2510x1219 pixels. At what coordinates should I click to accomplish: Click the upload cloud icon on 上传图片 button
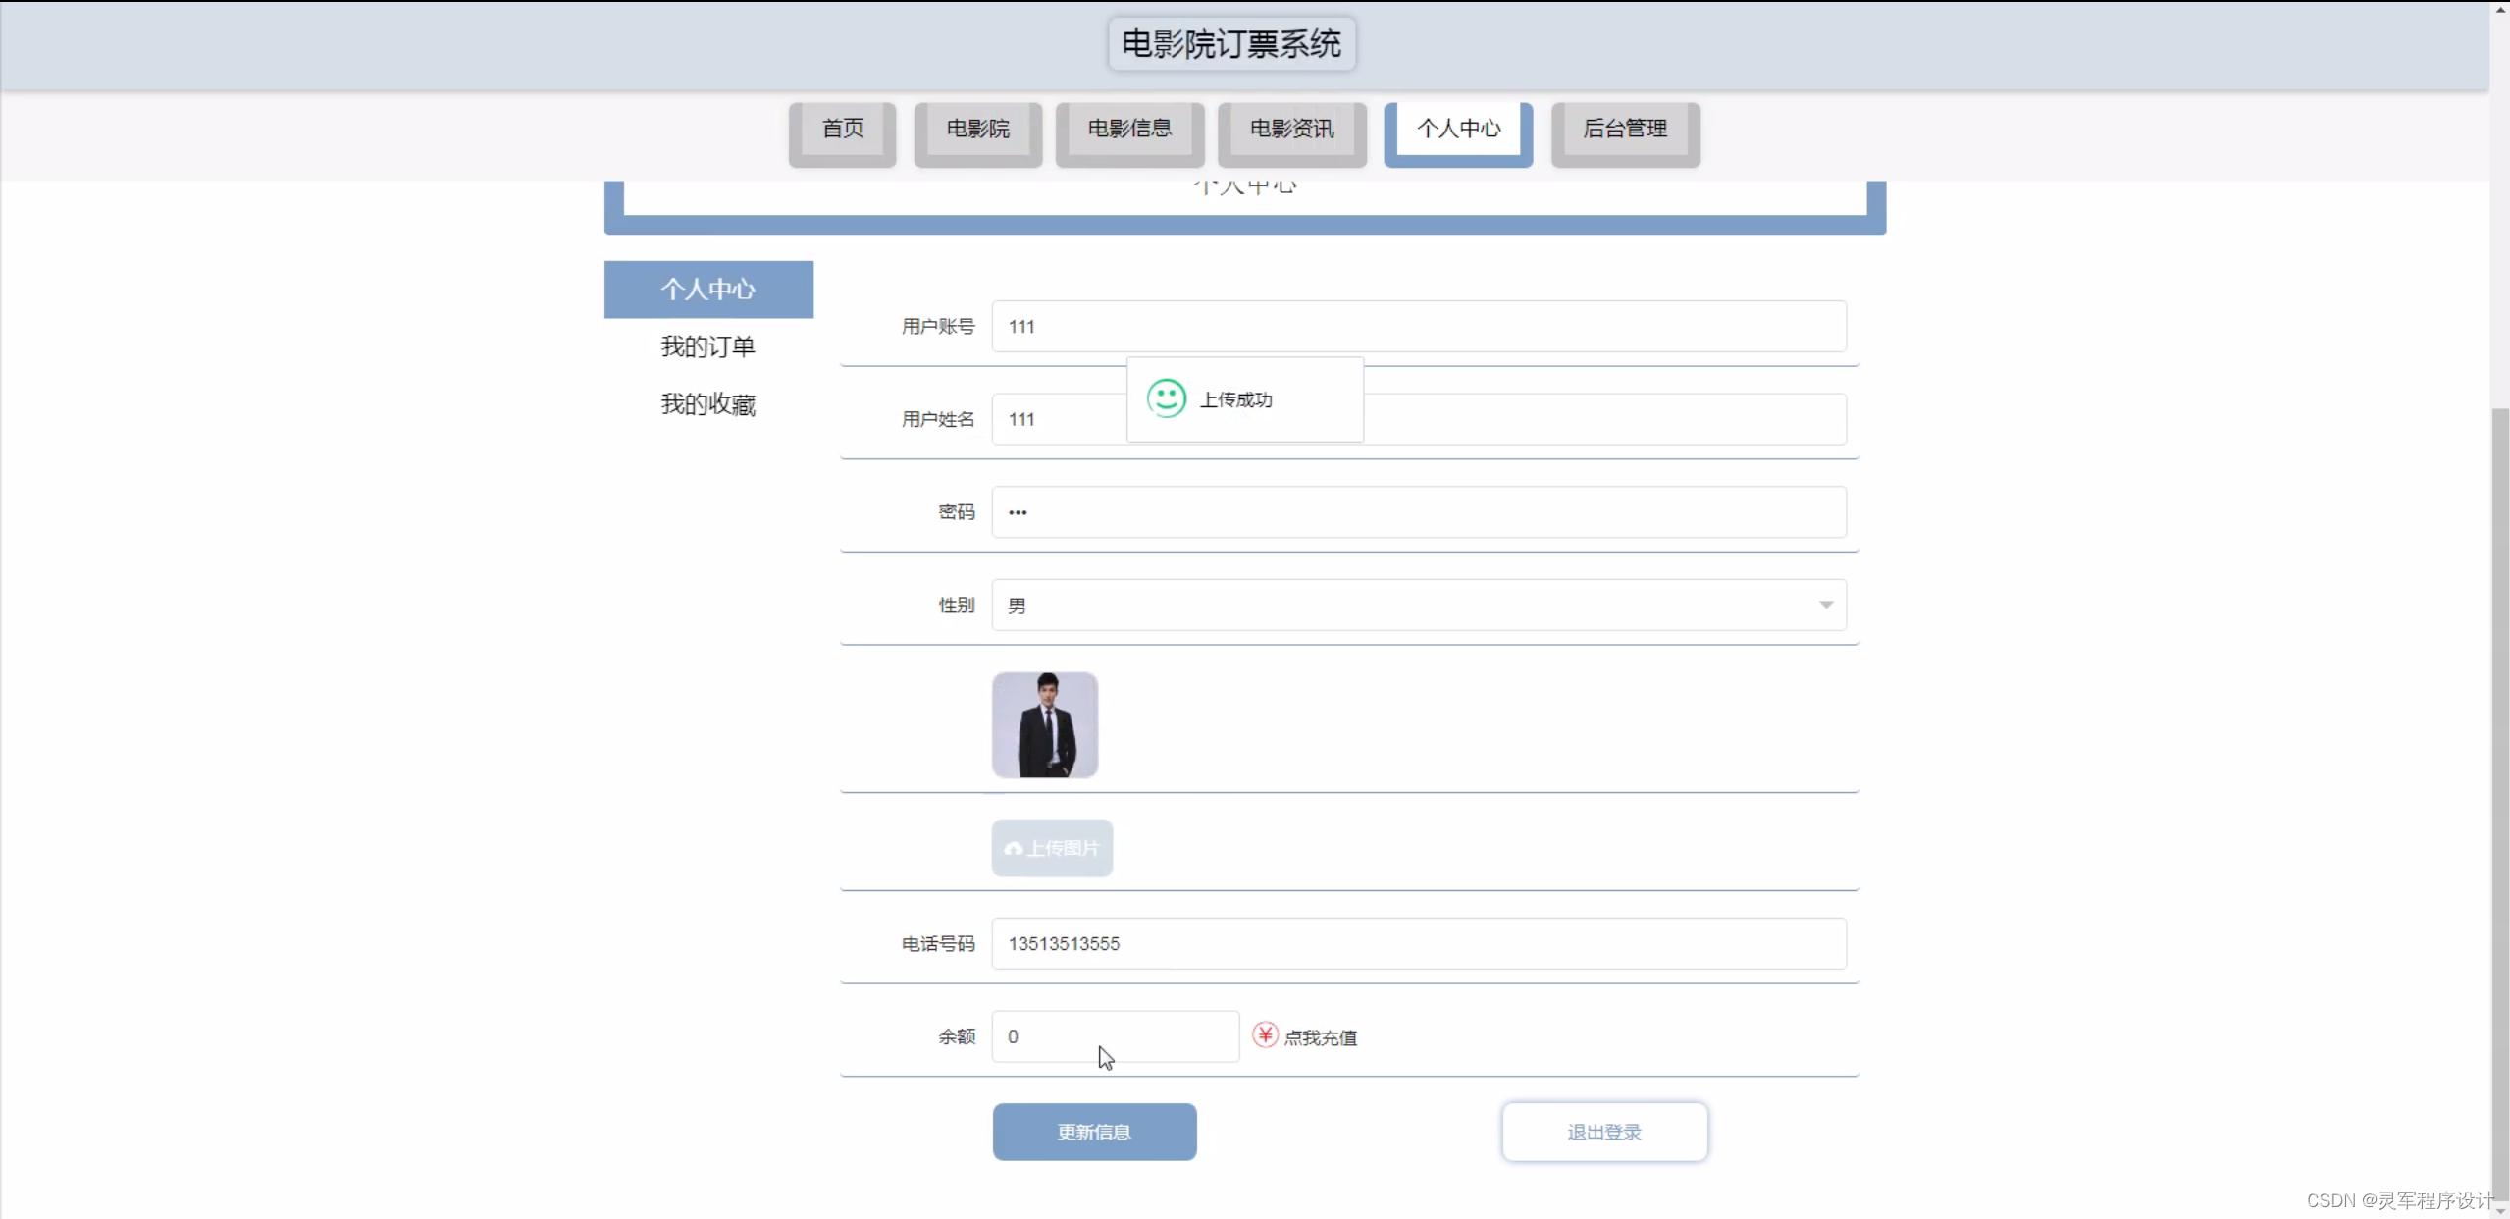click(1013, 848)
